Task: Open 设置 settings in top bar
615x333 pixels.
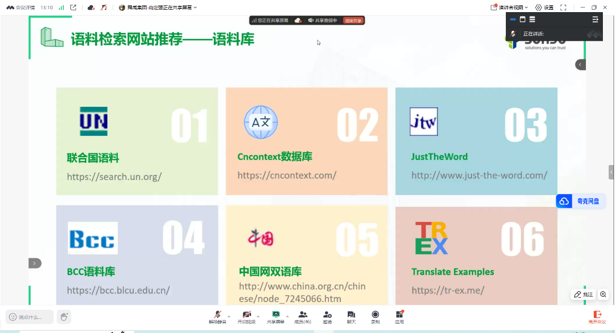Action: (x=544, y=7)
